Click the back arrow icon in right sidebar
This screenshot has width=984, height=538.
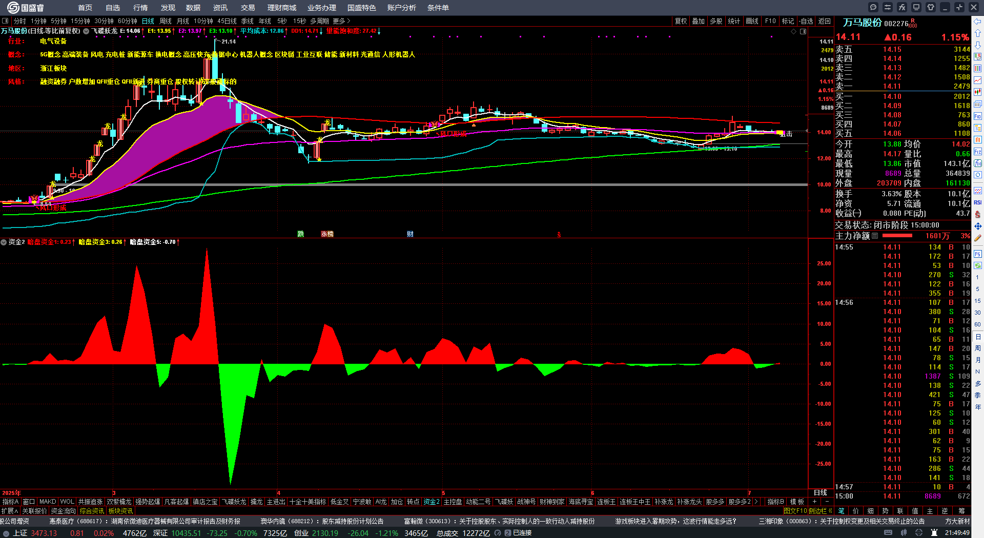click(x=978, y=22)
